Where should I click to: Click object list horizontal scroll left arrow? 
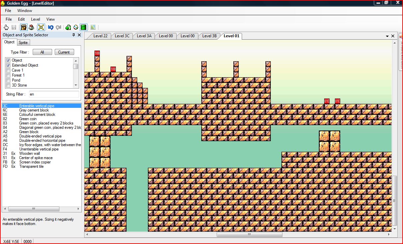point(5,209)
